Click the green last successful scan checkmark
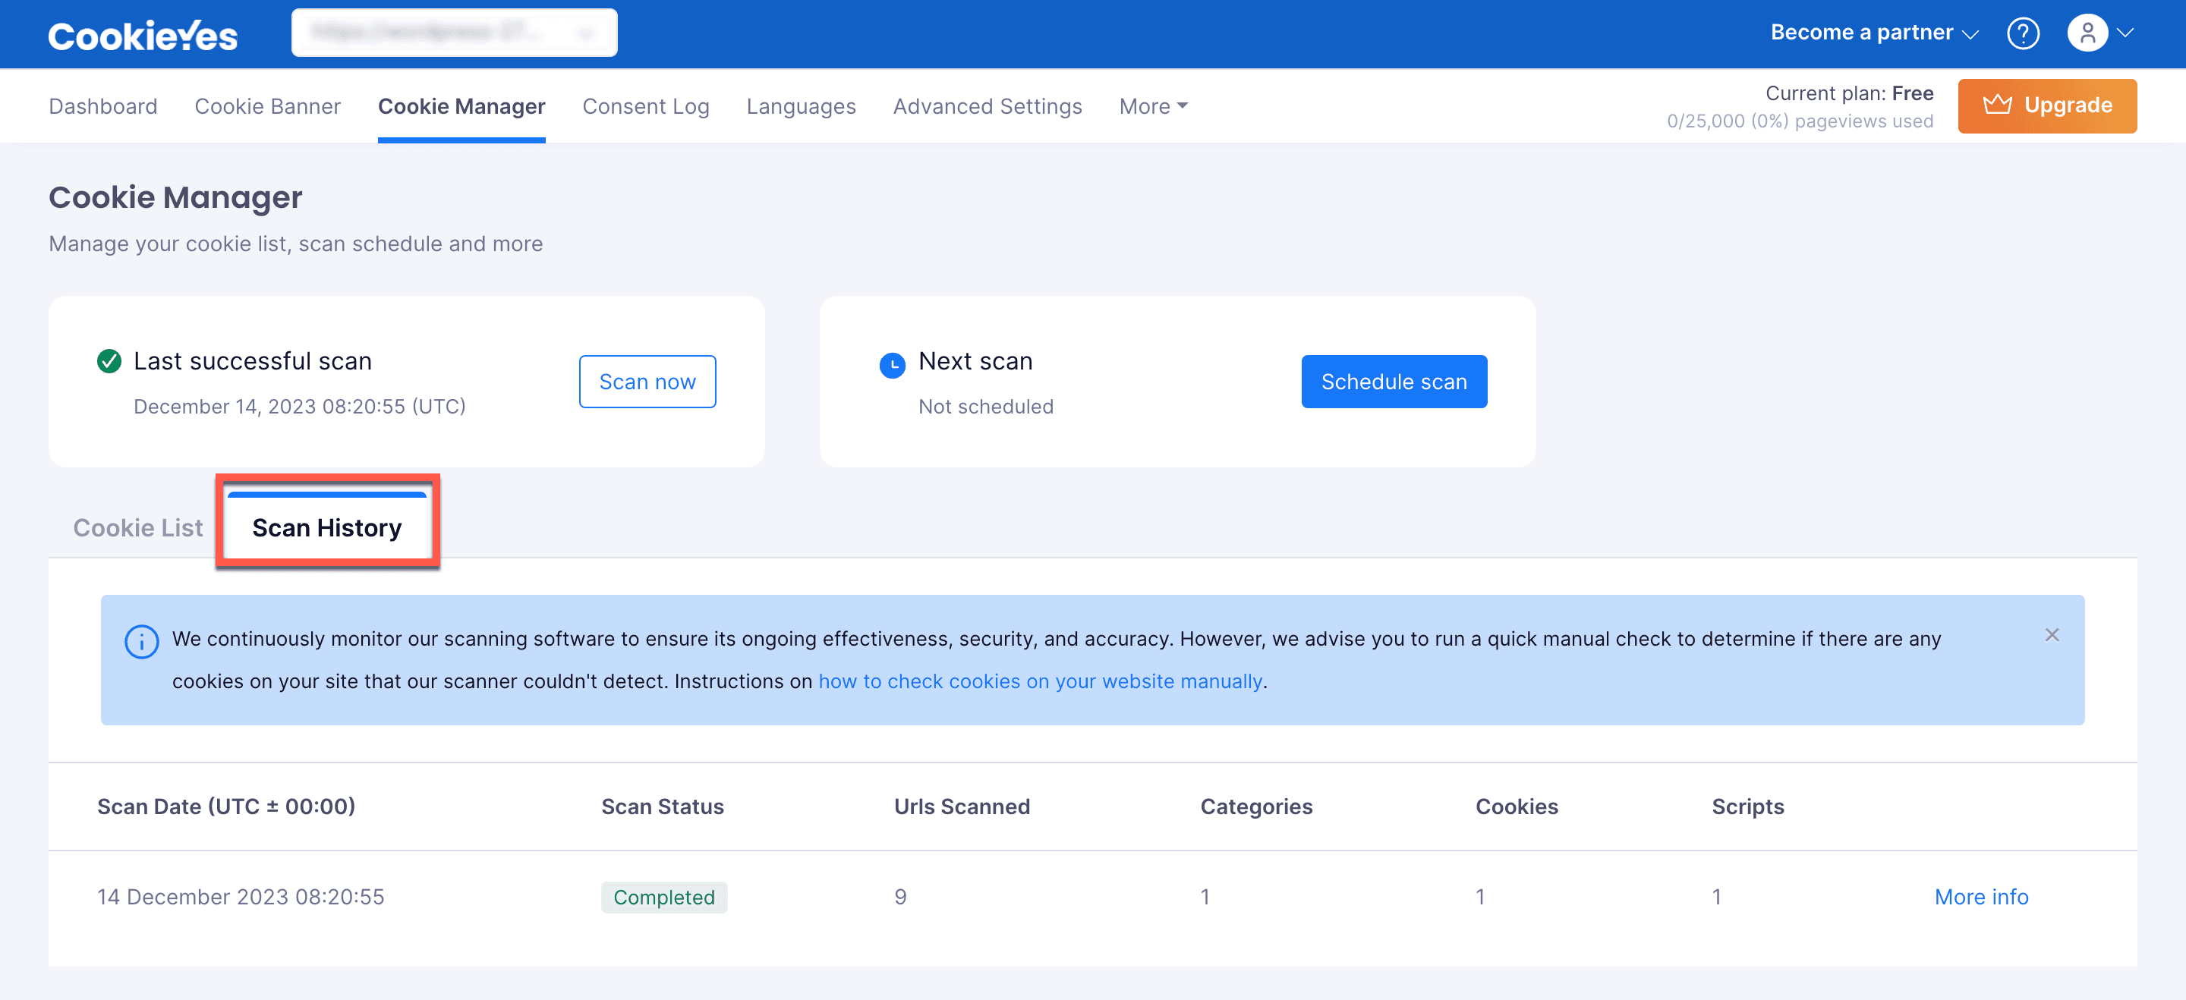The image size is (2186, 1000). coord(109,361)
